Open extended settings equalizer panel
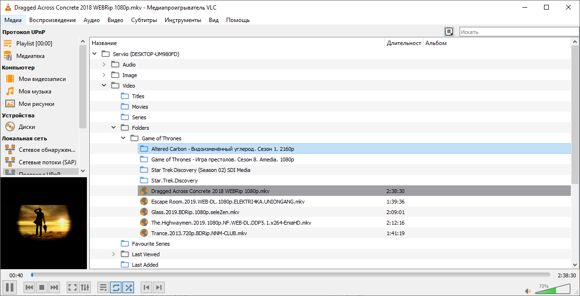Screen dimensions: 580x296 [85, 287]
